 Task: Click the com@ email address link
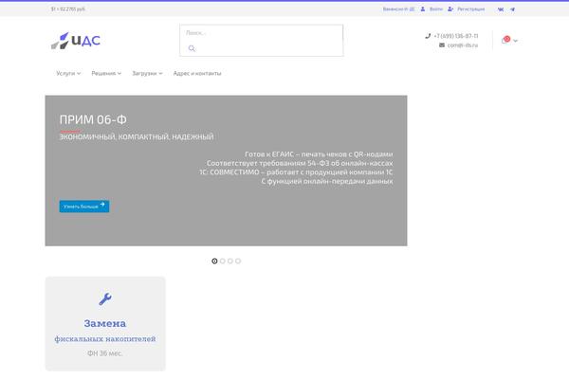click(x=463, y=45)
